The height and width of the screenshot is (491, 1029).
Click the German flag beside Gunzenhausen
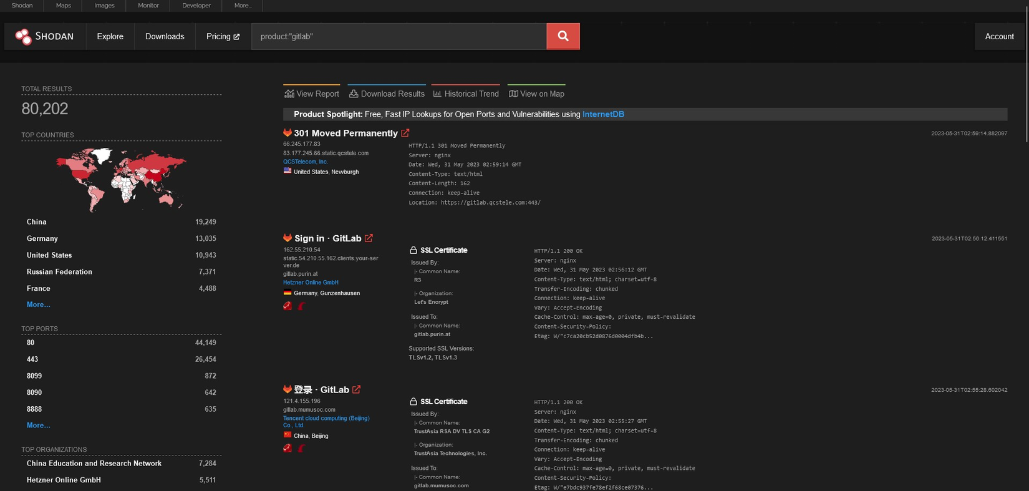[287, 293]
